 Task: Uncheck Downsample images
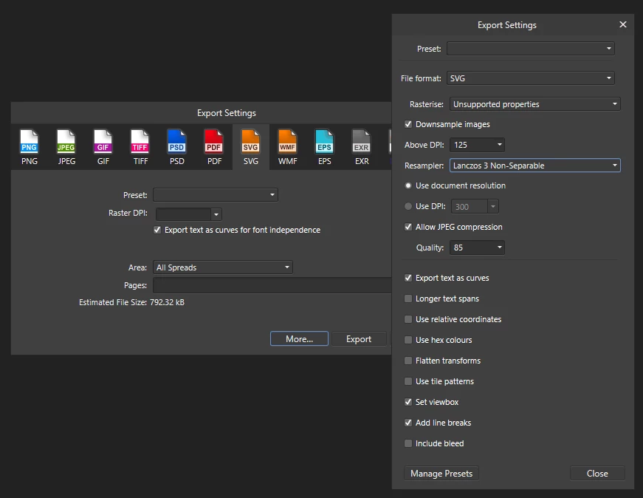[408, 124]
